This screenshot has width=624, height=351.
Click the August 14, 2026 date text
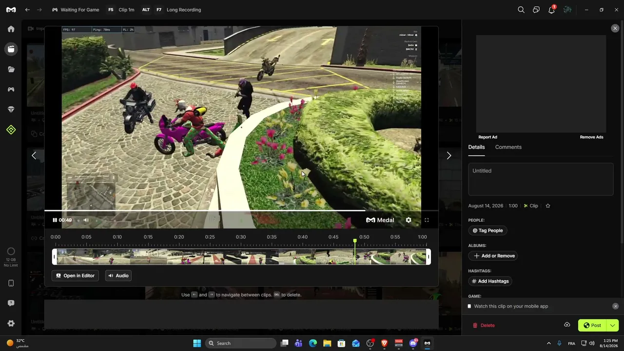click(x=486, y=206)
